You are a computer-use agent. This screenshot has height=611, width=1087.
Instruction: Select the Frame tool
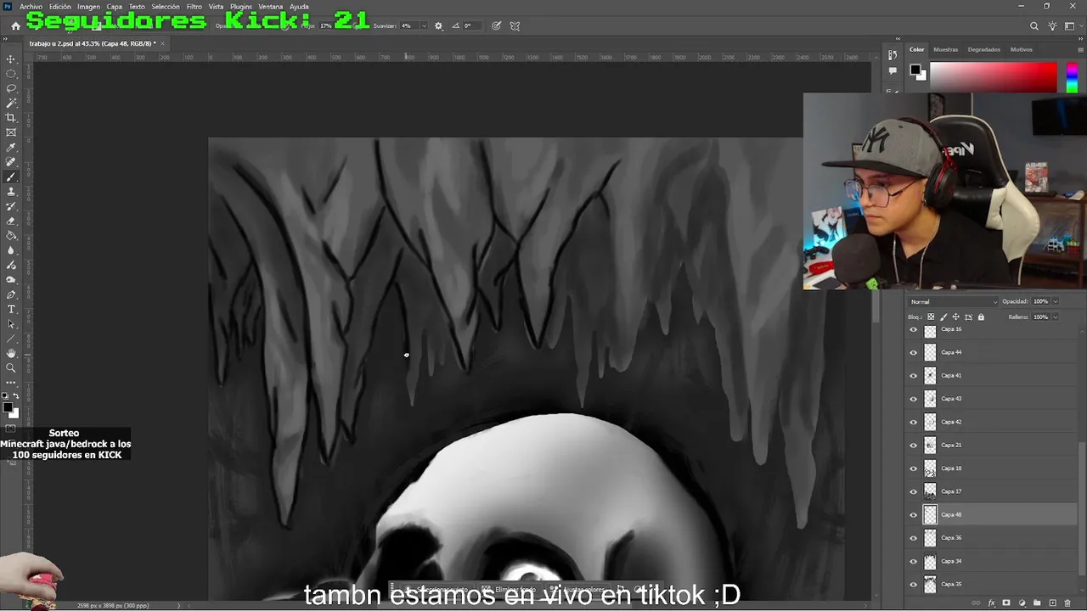pos(11,132)
